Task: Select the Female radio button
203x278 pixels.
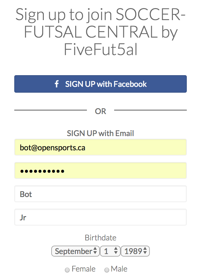Action: click(x=67, y=270)
